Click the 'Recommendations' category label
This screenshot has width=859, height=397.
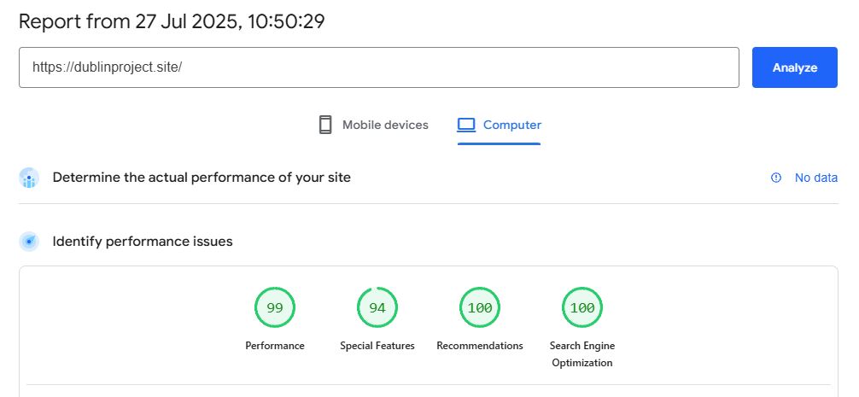[x=480, y=346]
